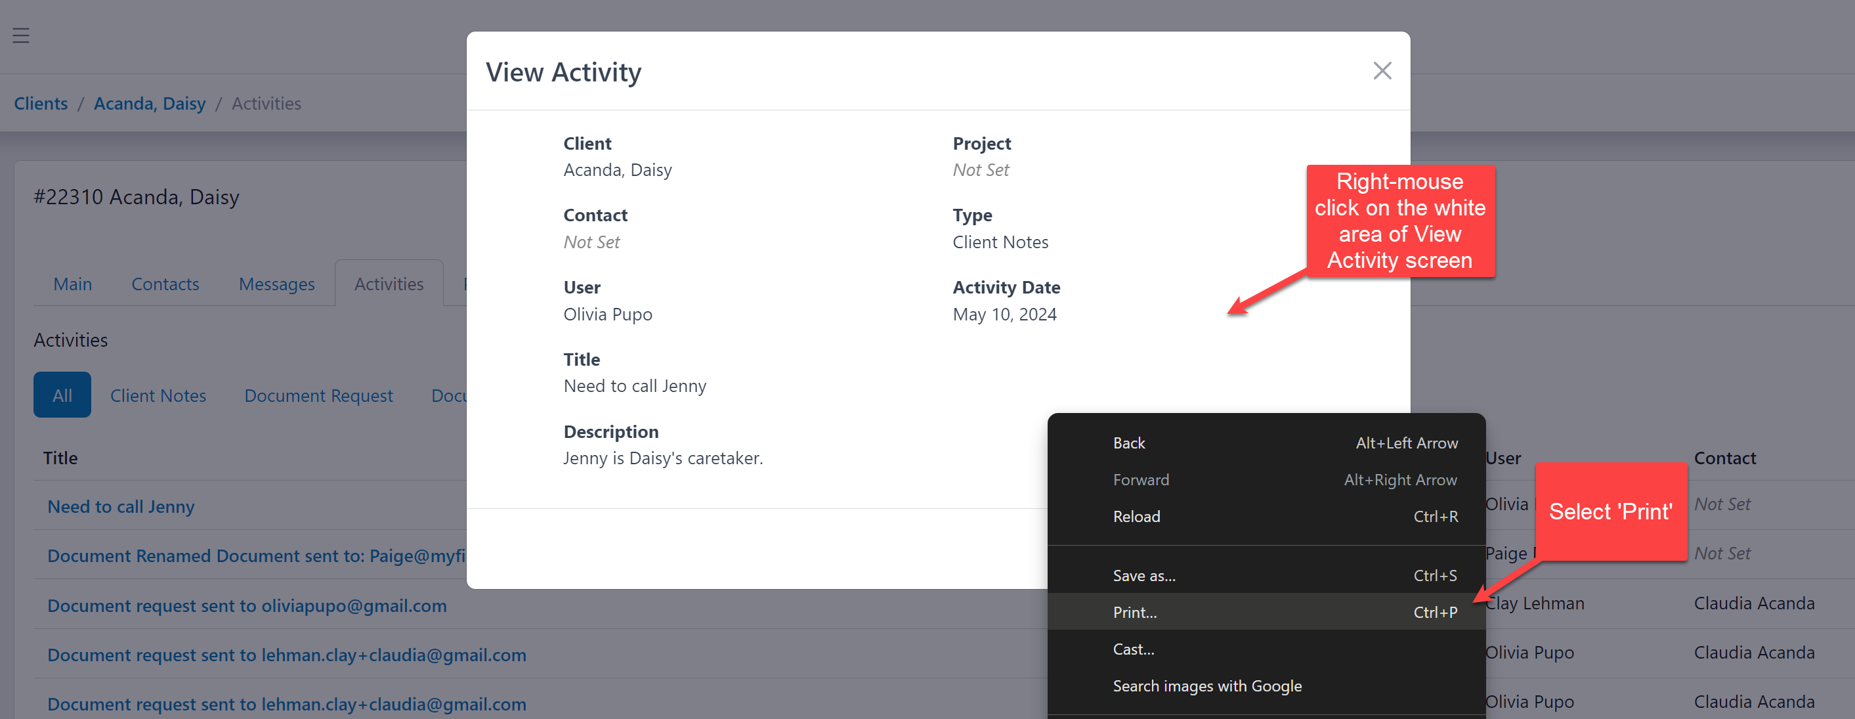Screen dimensions: 1855x719
Task: Select 'Print...' from the context menu
Action: coord(1135,612)
